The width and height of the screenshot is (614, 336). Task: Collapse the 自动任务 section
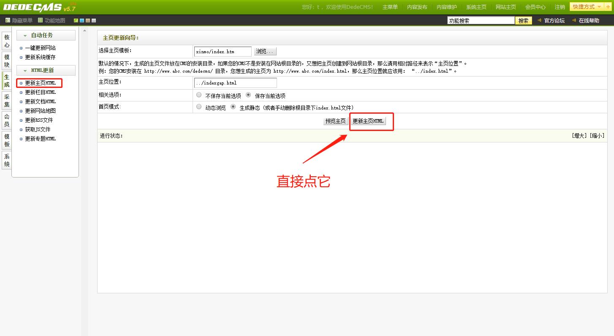click(x=46, y=35)
